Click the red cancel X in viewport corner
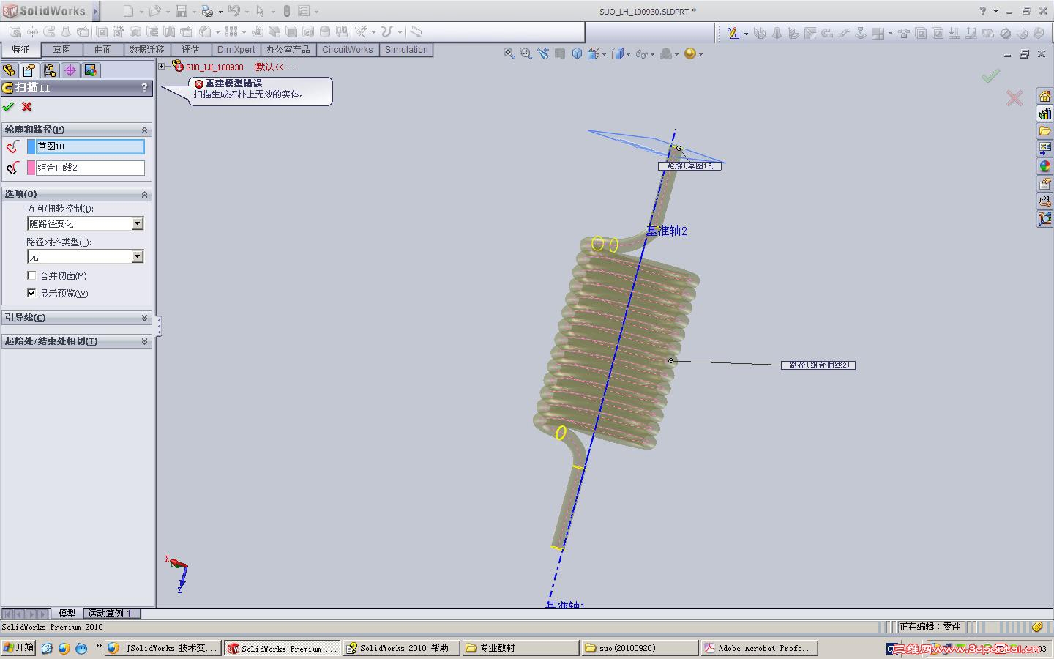Image resolution: width=1054 pixels, height=659 pixels. [1014, 98]
